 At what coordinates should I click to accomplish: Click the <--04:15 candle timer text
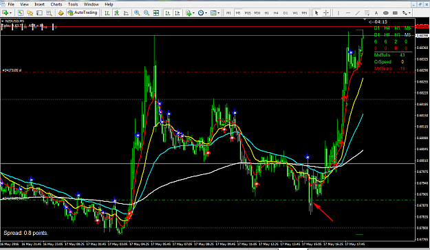(378, 21)
